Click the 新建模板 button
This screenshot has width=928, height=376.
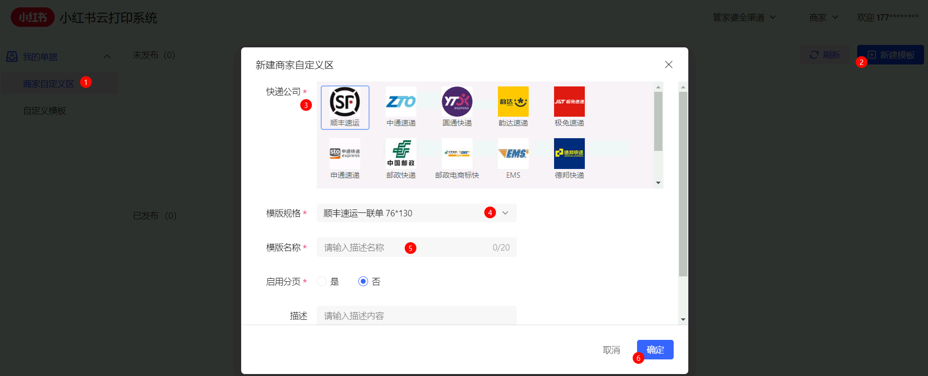(890, 55)
